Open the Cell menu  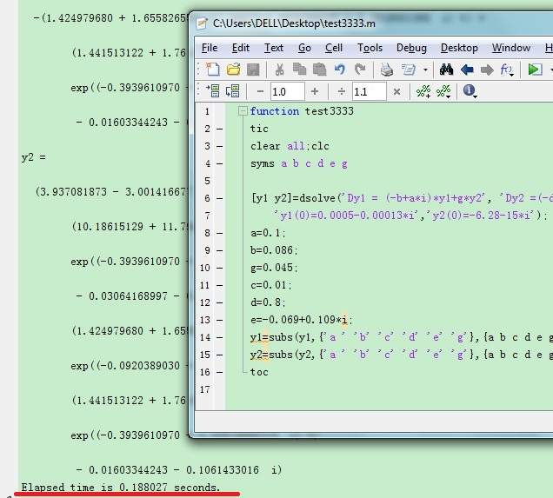click(334, 48)
